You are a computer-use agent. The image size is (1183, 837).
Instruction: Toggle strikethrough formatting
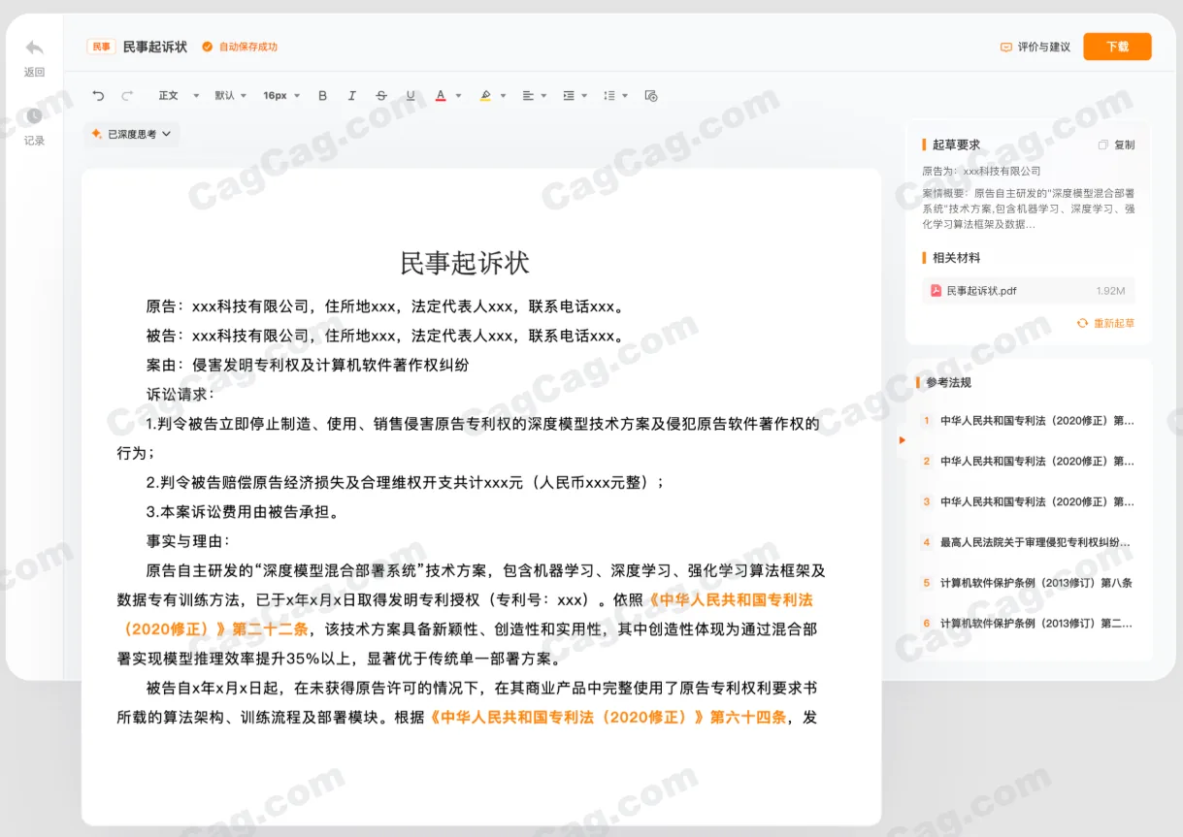click(381, 95)
